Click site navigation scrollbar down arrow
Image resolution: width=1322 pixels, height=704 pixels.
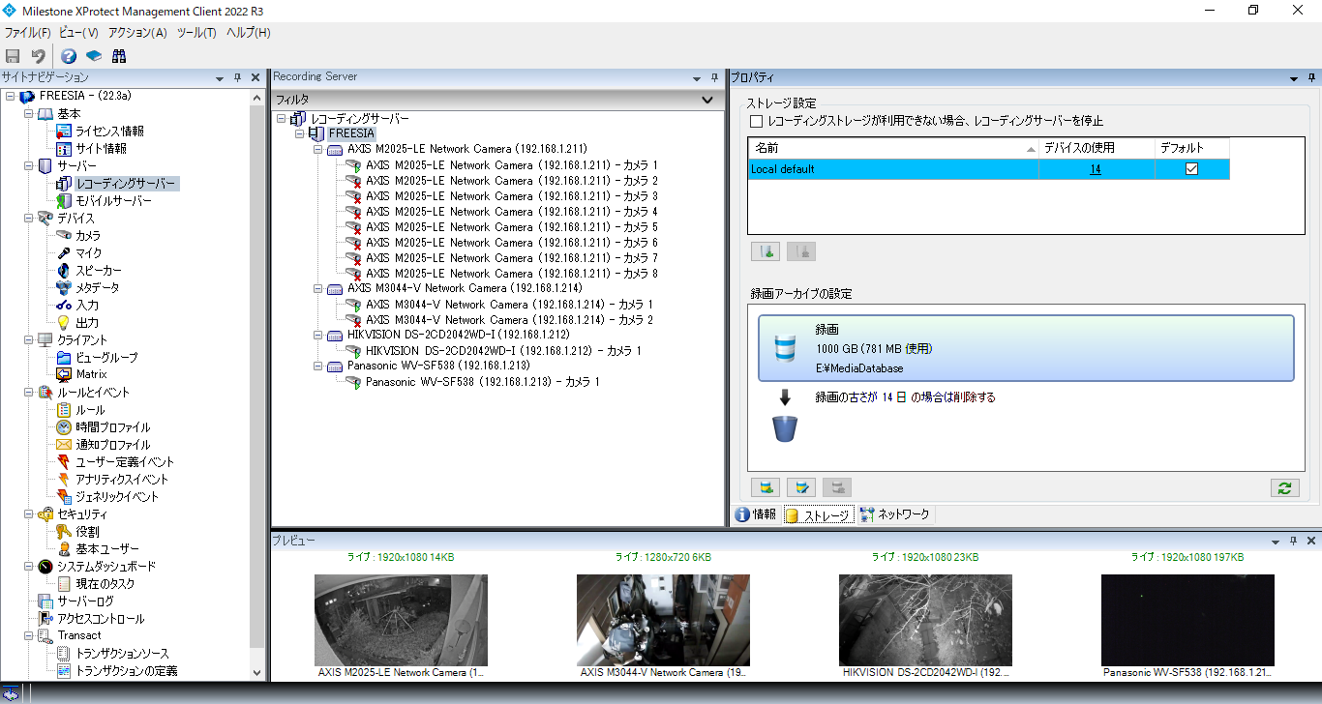coord(257,672)
